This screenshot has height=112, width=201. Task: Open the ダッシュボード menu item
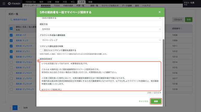point(31,6)
